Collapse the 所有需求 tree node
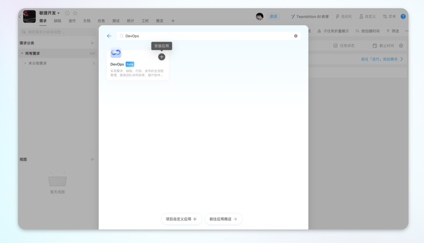Viewport: 424px width, 243px height. tap(22, 53)
